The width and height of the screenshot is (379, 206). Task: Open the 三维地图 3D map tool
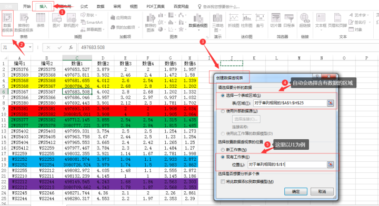point(217,23)
